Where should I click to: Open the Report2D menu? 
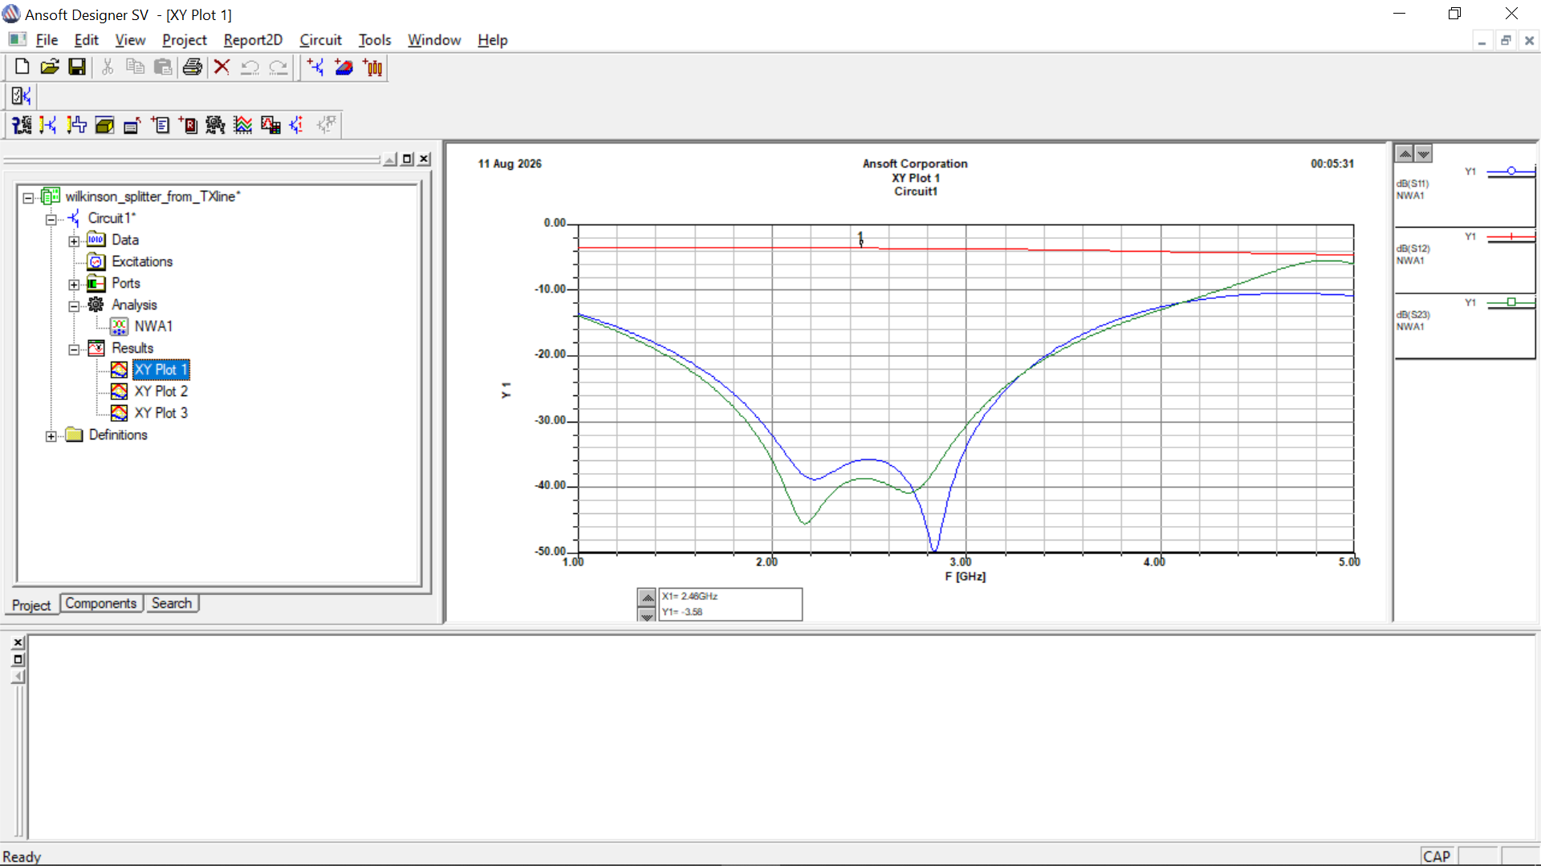click(x=253, y=40)
